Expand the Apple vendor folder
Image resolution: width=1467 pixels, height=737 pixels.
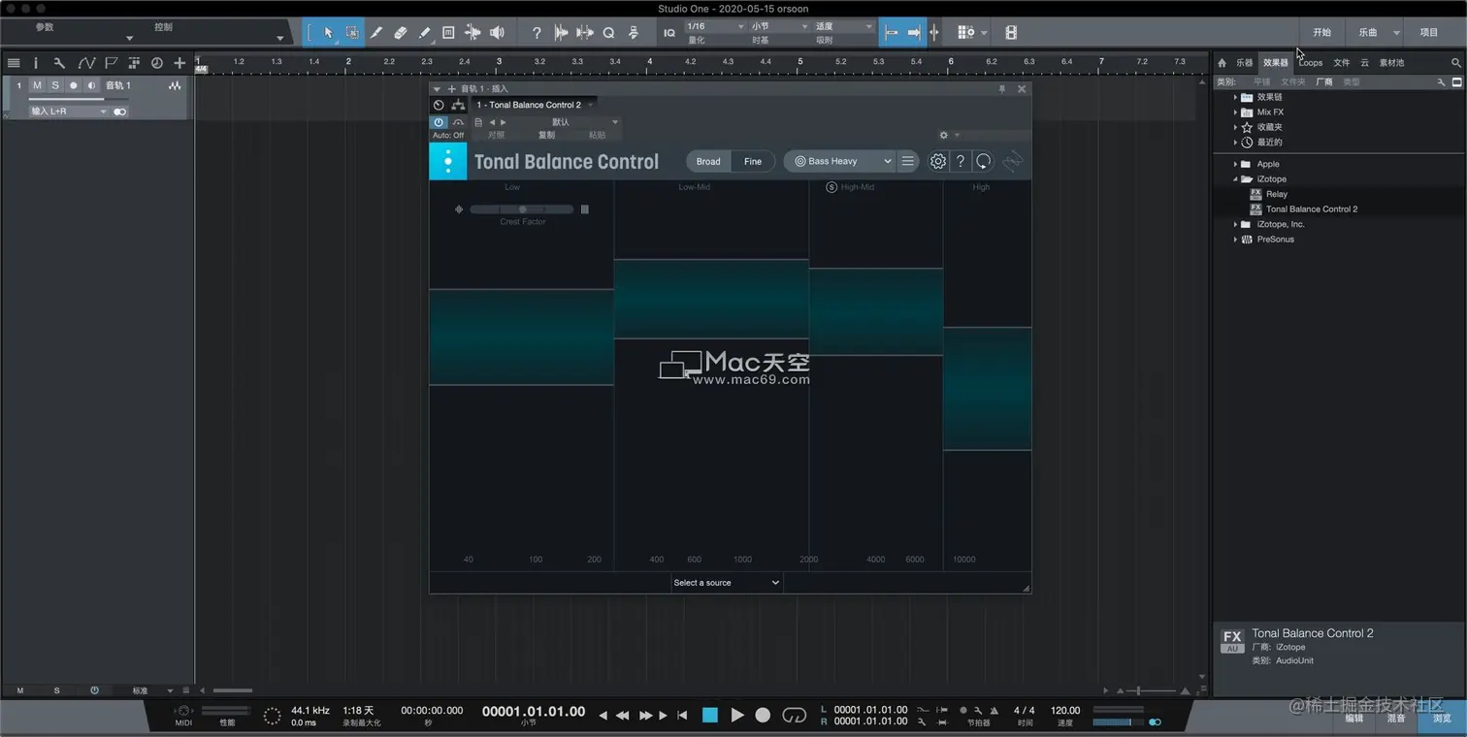(x=1235, y=164)
